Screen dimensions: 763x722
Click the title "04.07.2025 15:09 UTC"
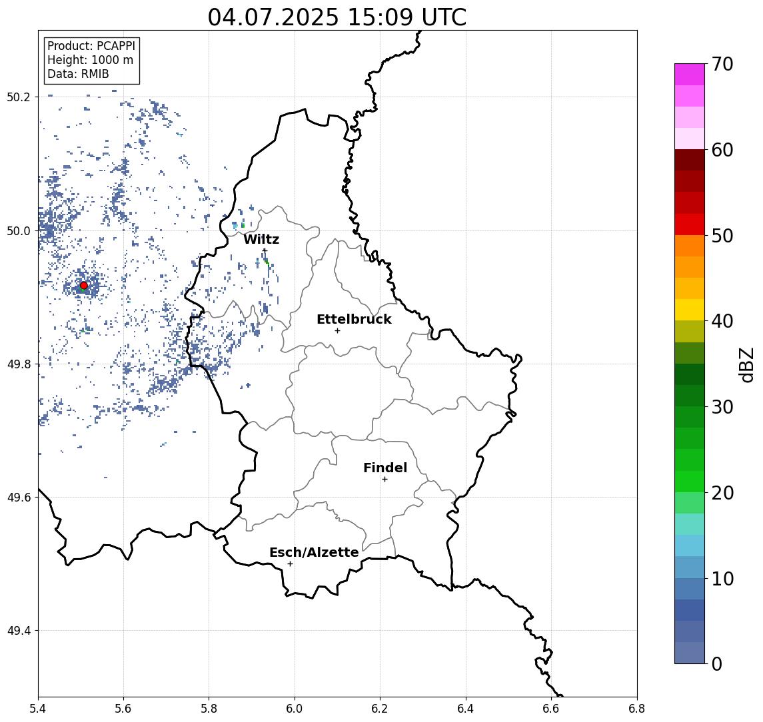point(337,17)
